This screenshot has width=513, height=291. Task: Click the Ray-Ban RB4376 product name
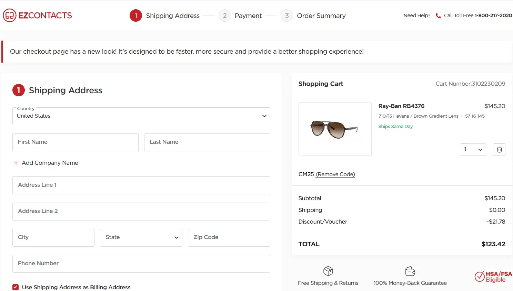coord(401,106)
